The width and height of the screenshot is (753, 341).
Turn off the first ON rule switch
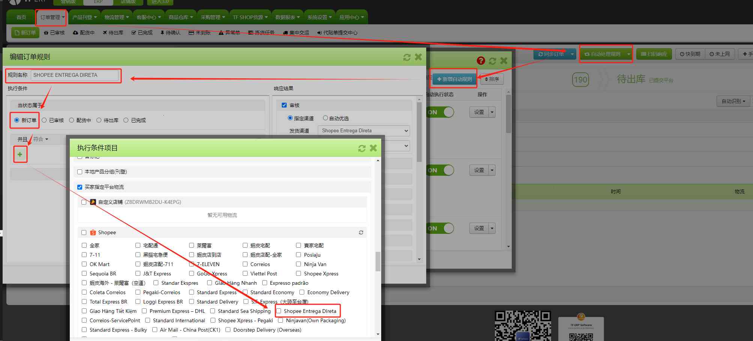(x=440, y=112)
